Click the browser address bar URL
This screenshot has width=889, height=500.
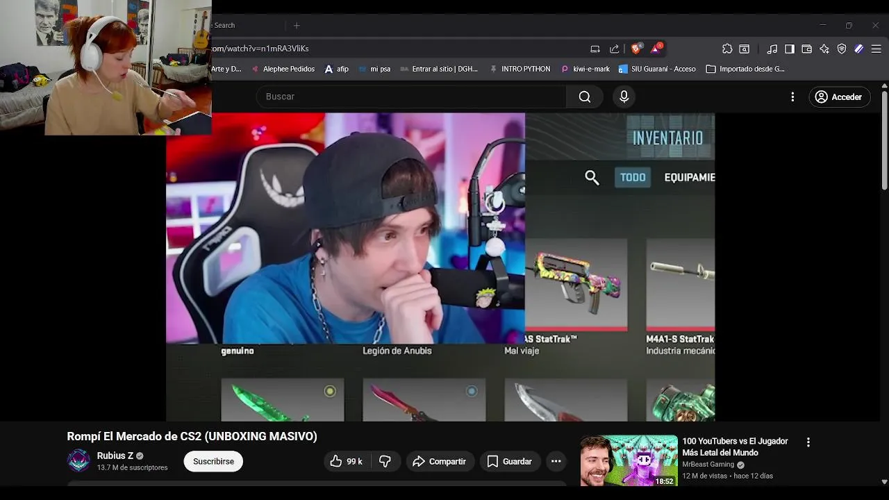[x=260, y=49]
